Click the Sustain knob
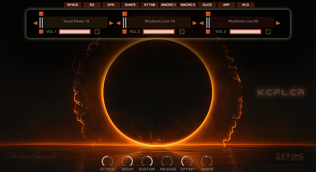 coord(147,161)
